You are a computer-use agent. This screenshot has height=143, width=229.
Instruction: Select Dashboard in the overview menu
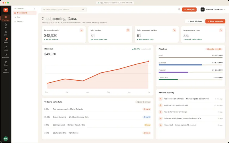25,13
